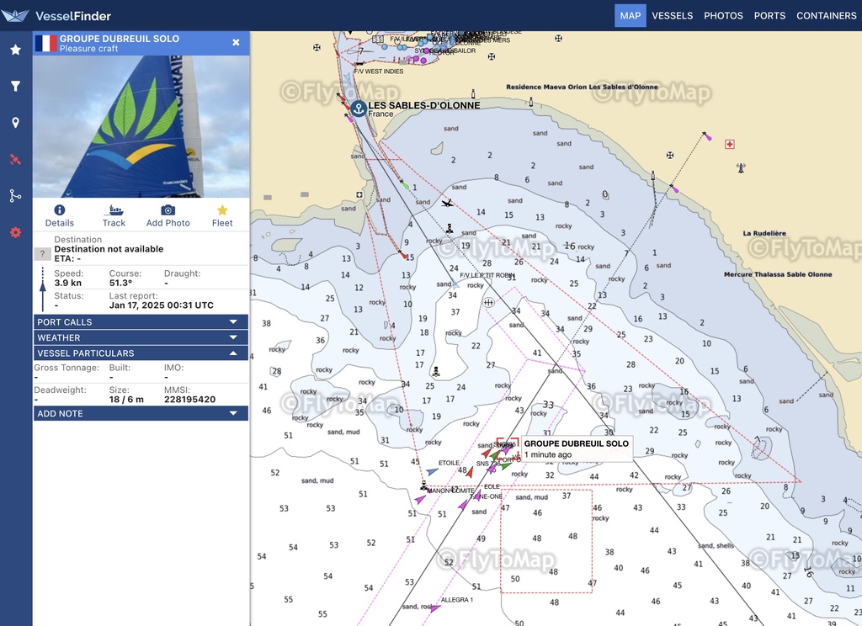Show the vessel Track
Screen dimensions: 862x626
click(114, 215)
